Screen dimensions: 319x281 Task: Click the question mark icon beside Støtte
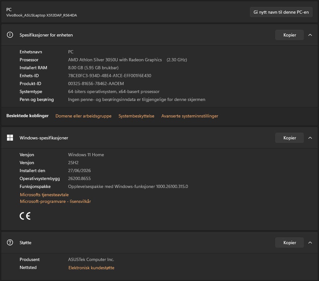pyautogui.click(x=10, y=242)
